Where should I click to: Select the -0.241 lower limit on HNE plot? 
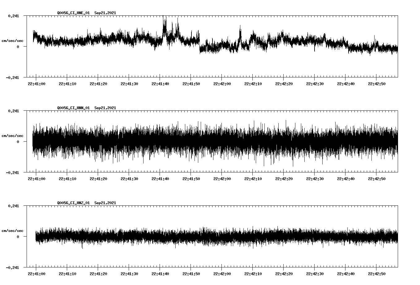[12, 77]
